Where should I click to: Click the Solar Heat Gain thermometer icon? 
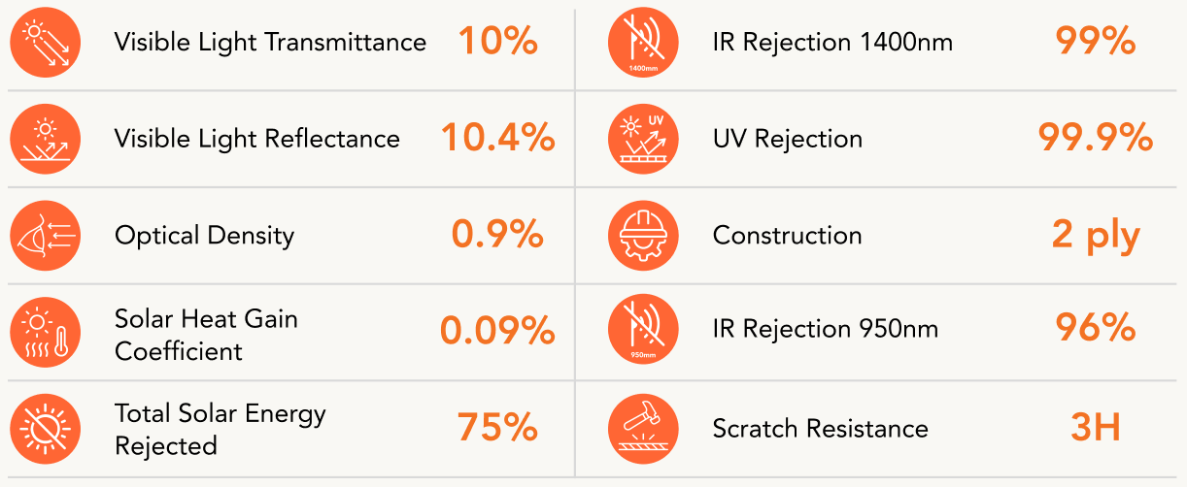(46, 332)
